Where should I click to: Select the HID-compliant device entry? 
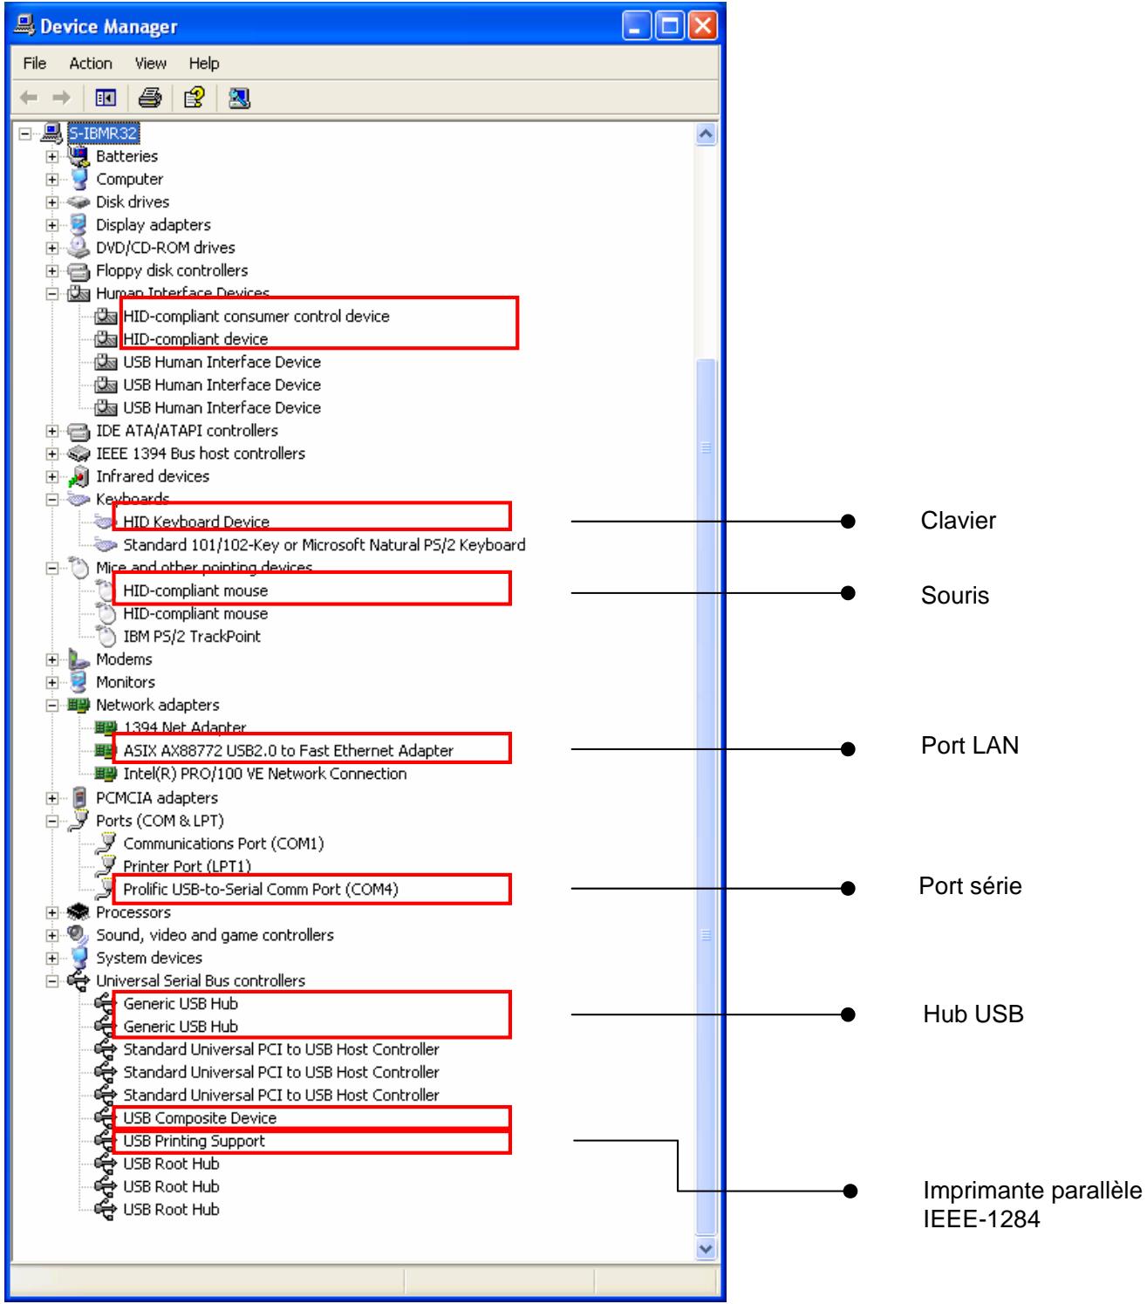click(x=195, y=338)
